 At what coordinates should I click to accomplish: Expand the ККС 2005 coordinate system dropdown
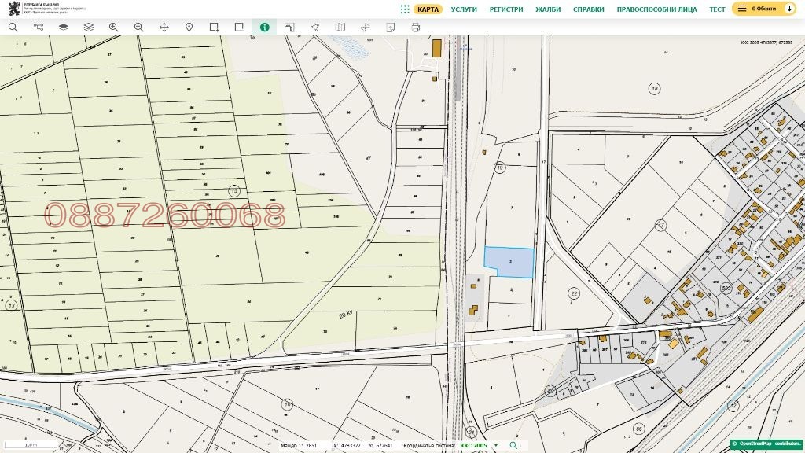click(495, 446)
